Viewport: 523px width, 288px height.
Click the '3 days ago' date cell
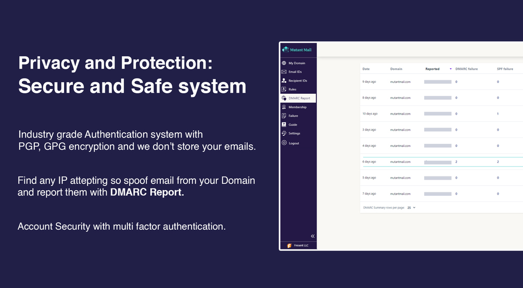[x=369, y=130]
